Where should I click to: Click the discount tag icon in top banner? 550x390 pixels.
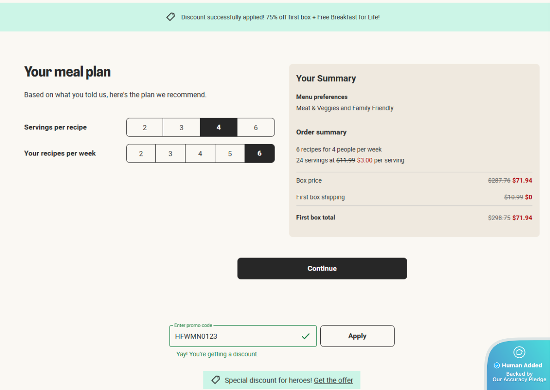coord(171,17)
